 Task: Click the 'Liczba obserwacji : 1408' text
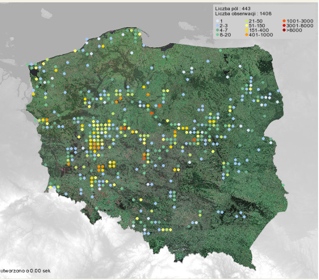[x=243, y=13]
